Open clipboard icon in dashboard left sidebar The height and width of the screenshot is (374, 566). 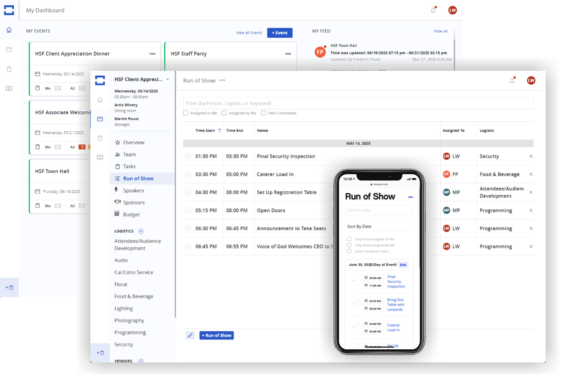pyautogui.click(x=9, y=69)
